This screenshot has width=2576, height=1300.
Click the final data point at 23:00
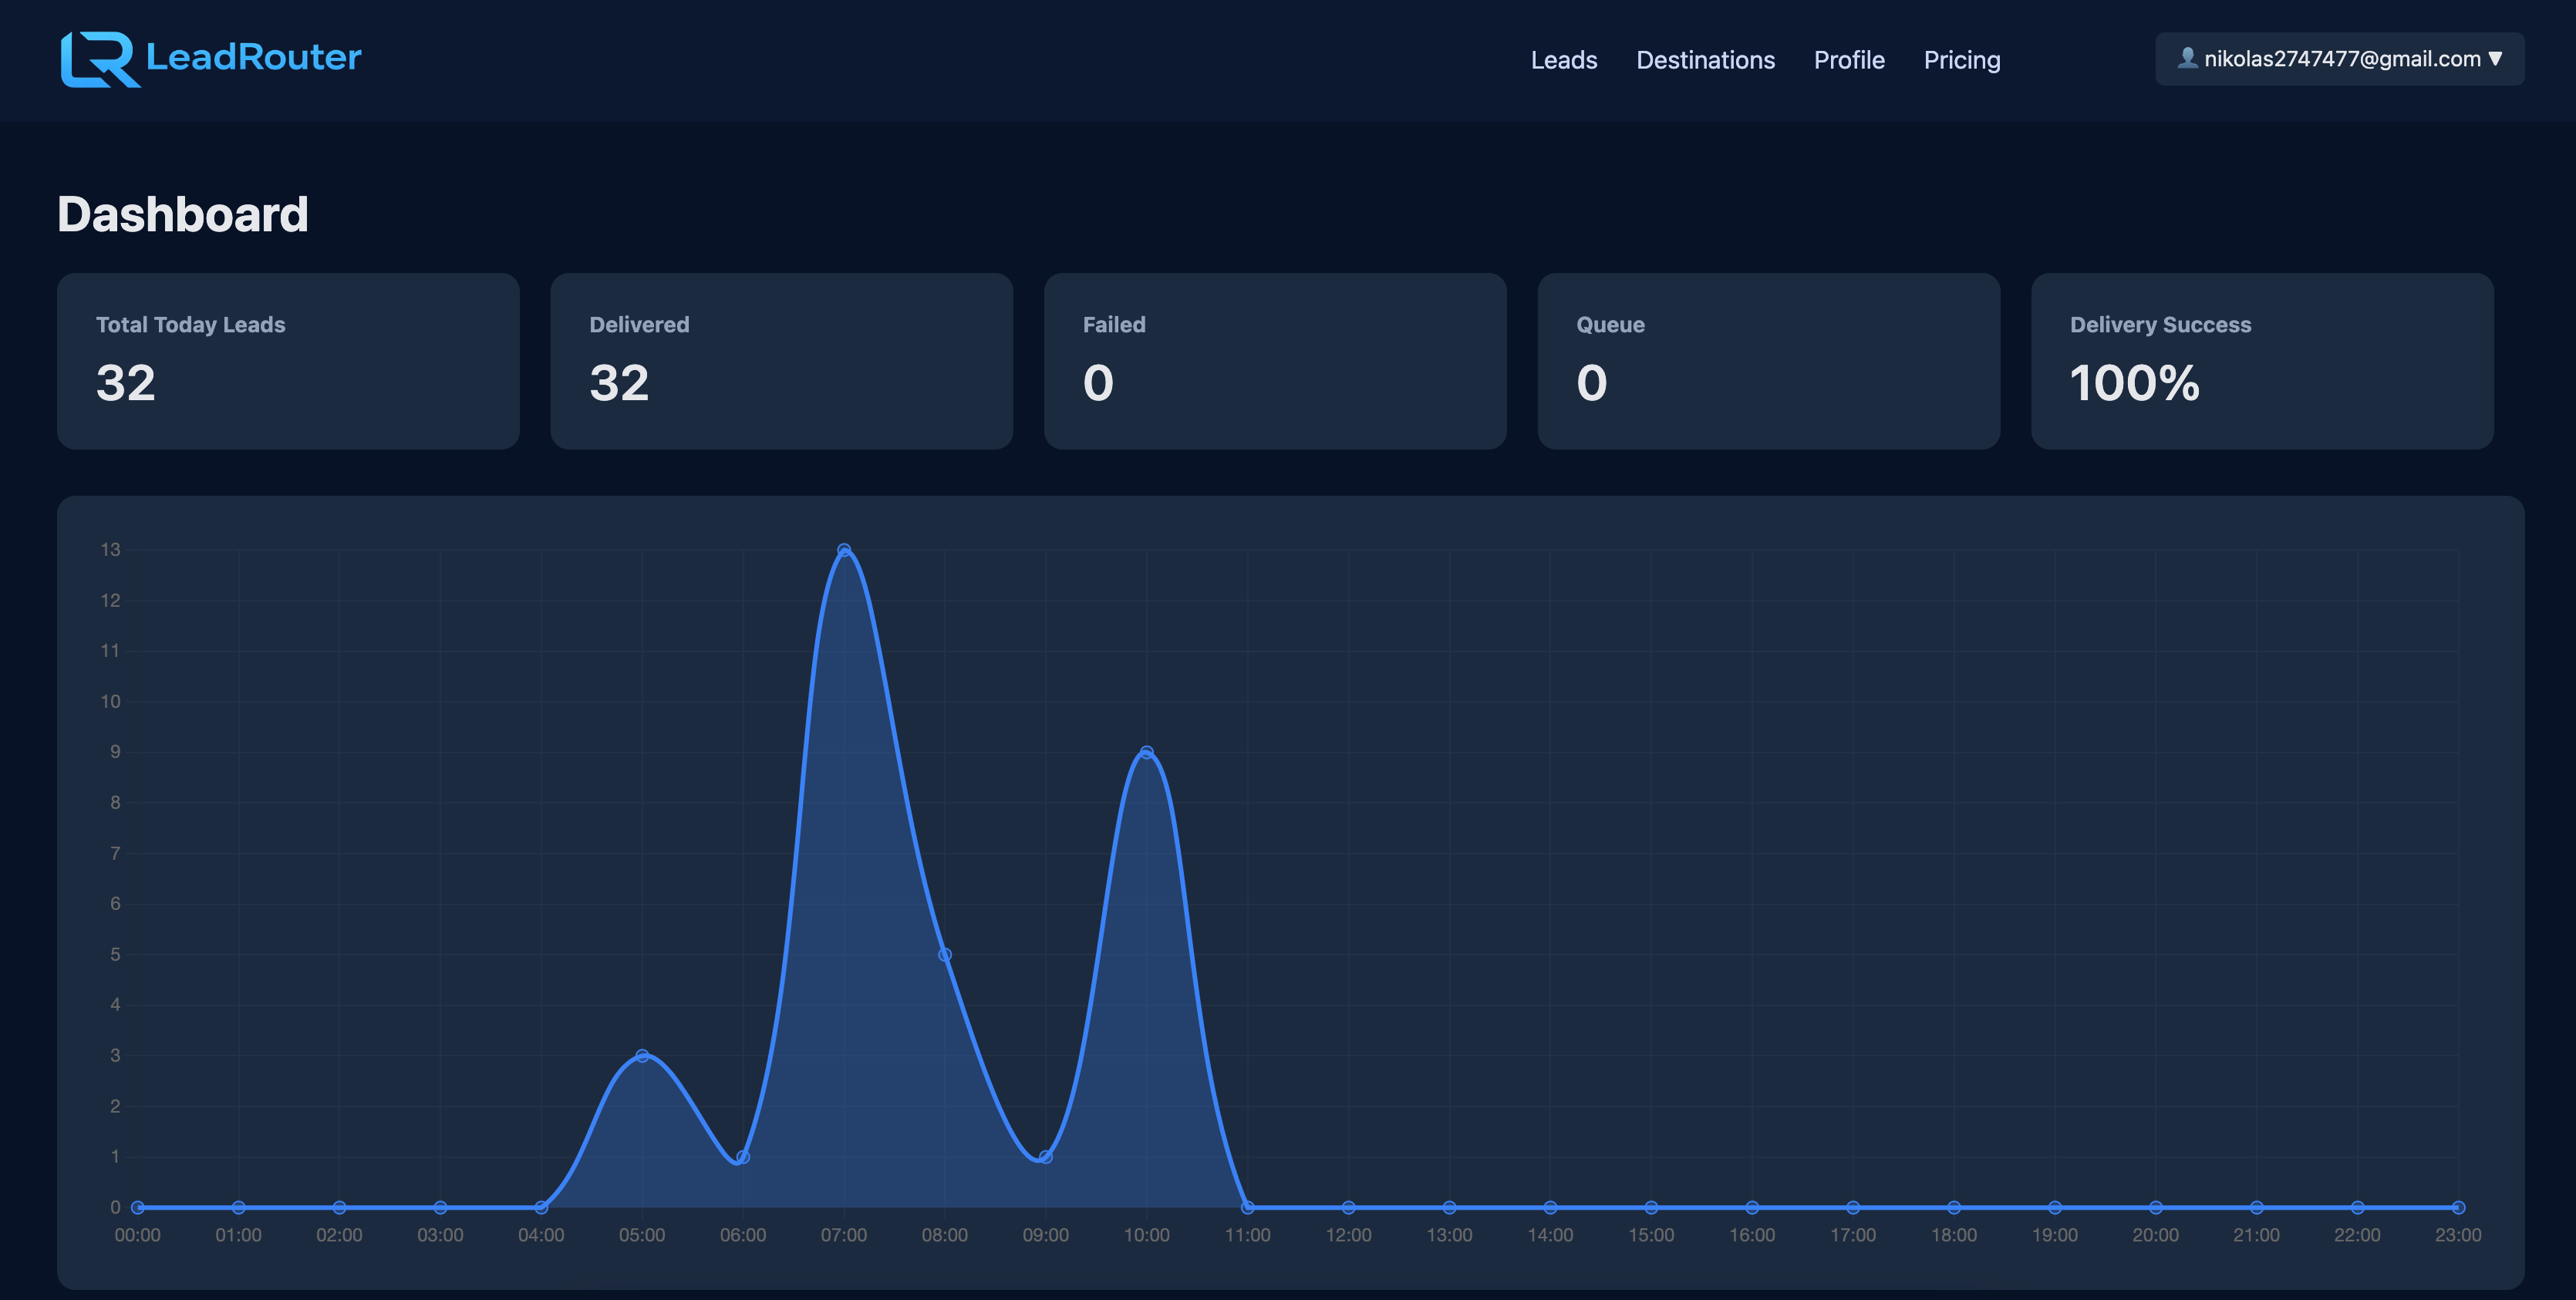[x=2459, y=1207]
